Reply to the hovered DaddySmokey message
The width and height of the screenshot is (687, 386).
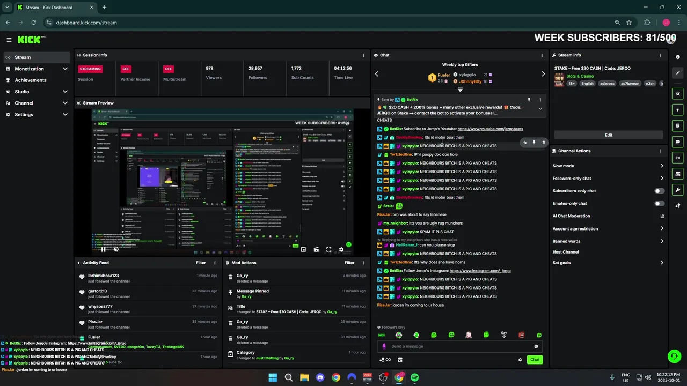point(525,143)
